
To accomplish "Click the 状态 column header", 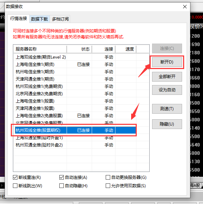I will pyautogui.click(x=79, y=49).
